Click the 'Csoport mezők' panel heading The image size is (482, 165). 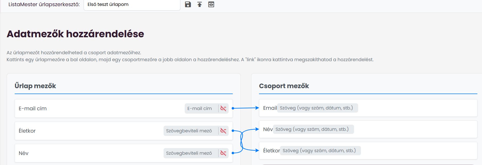[x=284, y=86]
